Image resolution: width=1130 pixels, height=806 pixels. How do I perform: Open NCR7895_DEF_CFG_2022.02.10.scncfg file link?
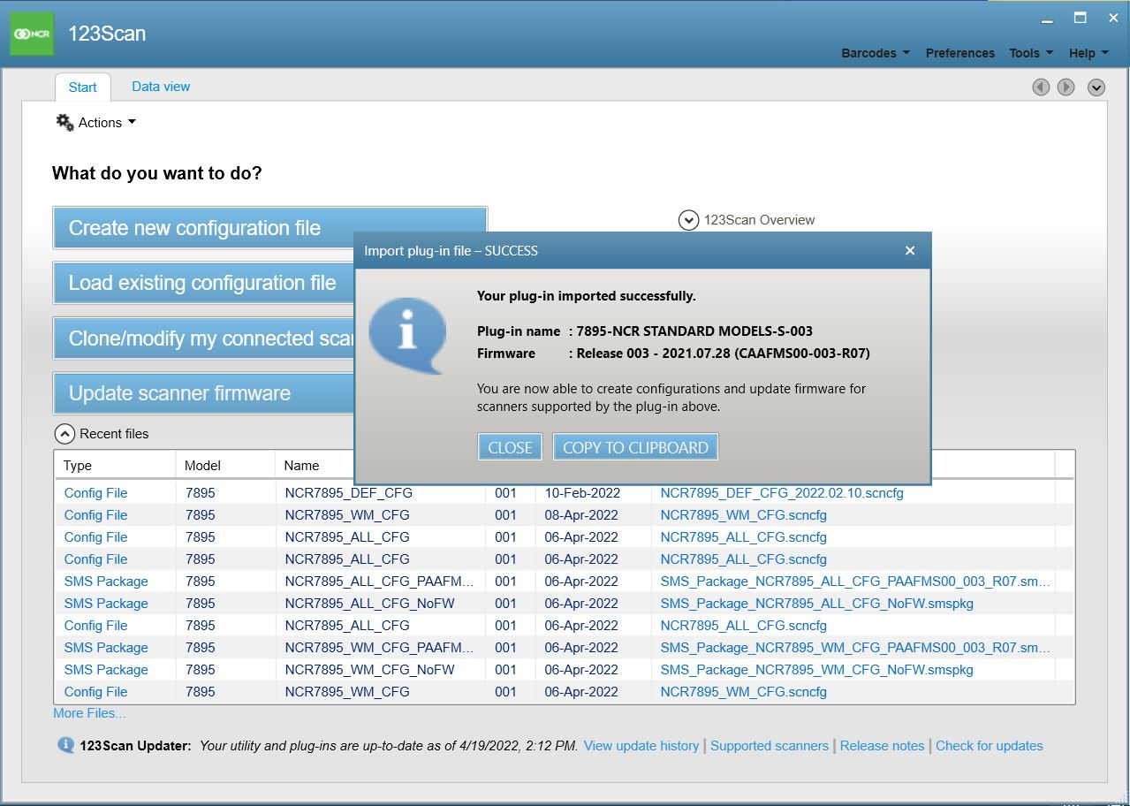[x=782, y=493]
